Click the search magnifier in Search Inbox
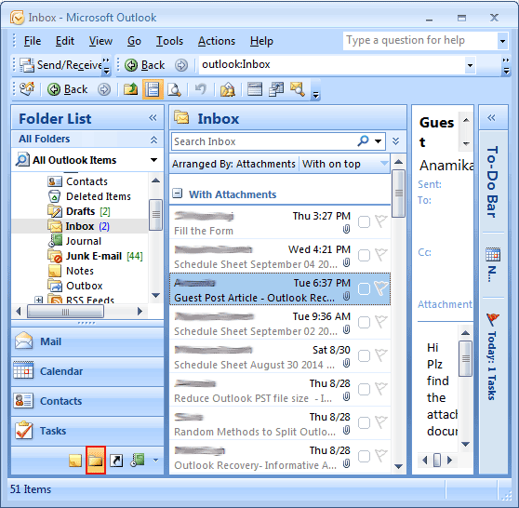The image size is (519, 508). coord(363,141)
